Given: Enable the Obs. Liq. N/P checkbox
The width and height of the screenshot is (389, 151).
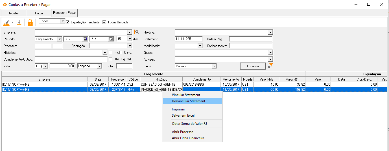Looking at the screenshot, I should [x=111, y=59].
